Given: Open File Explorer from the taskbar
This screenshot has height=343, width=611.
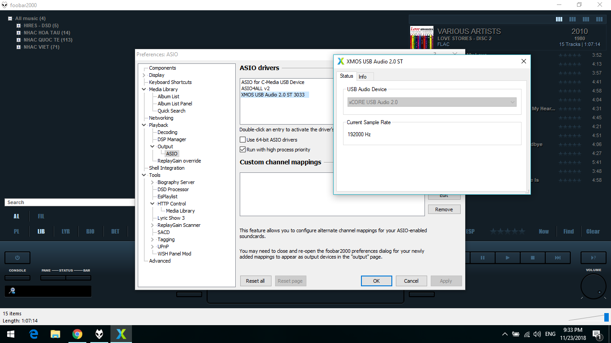Looking at the screenshot, I should (x=55, y=334).
